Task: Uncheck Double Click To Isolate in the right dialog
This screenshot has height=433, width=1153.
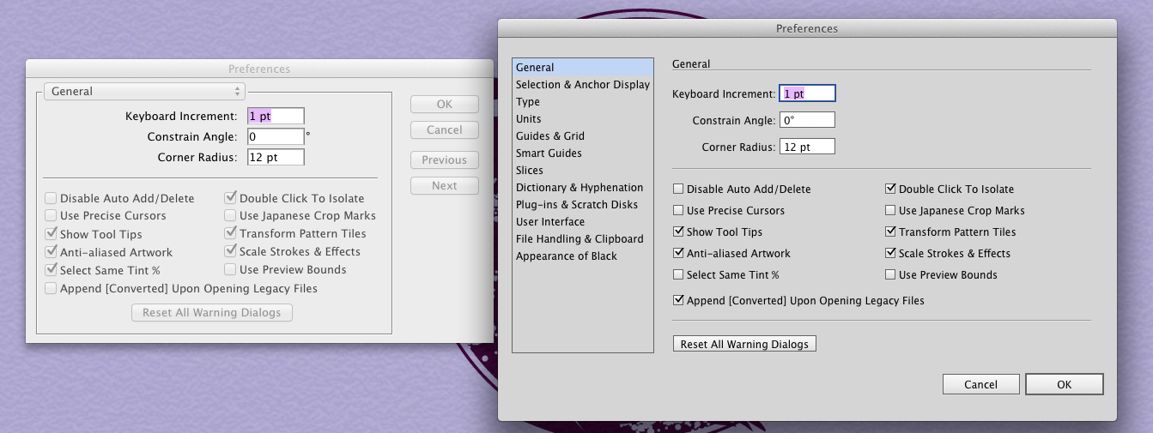Action: click(891, 189)
